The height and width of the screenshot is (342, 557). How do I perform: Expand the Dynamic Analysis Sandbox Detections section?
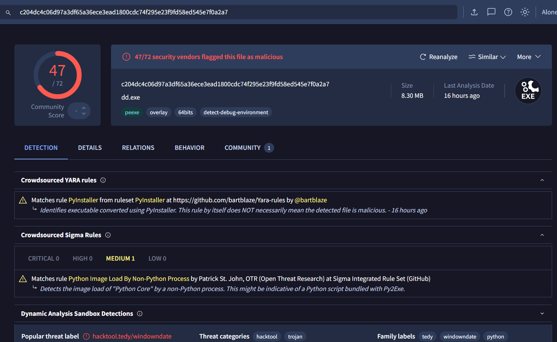[542, 314]
